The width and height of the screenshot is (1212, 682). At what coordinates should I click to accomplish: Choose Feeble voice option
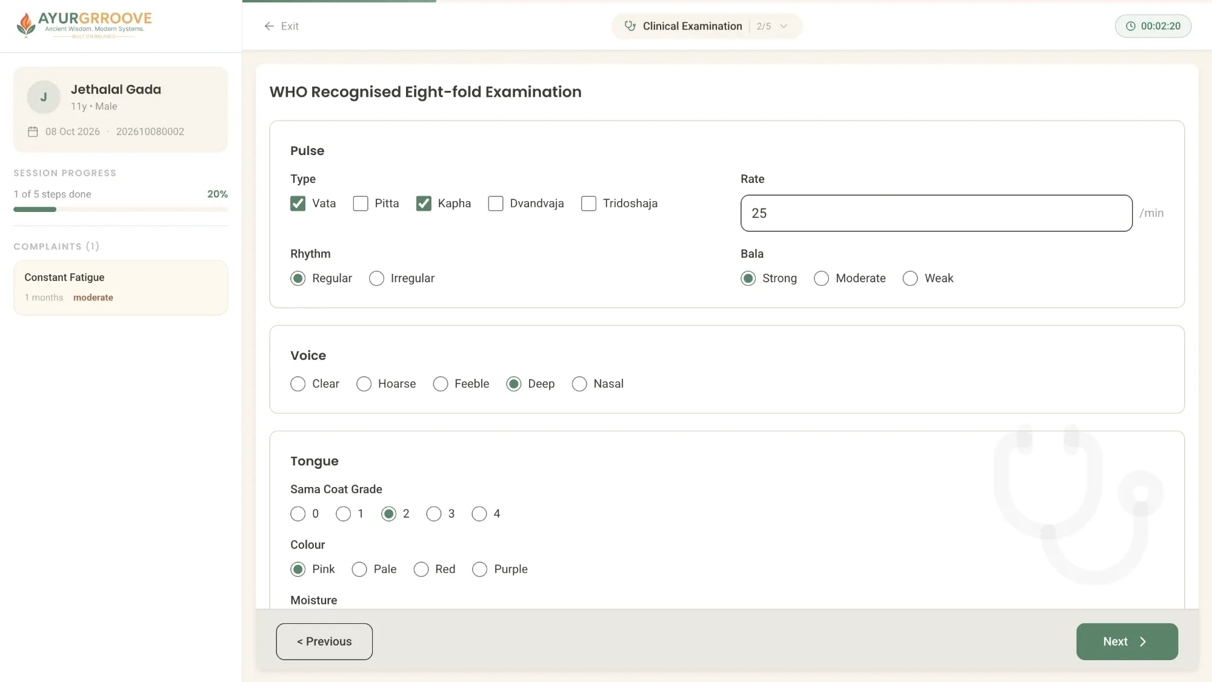441,384
